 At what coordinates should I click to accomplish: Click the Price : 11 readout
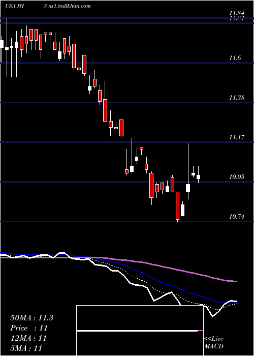click(x=29, y=328)
